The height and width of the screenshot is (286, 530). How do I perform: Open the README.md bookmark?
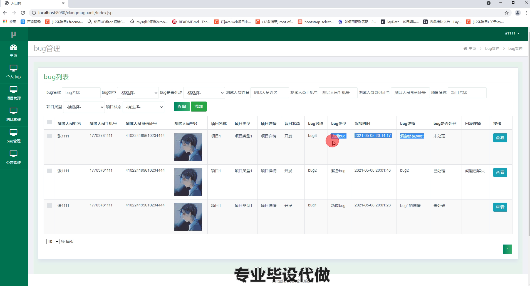[x=191, y=22]
